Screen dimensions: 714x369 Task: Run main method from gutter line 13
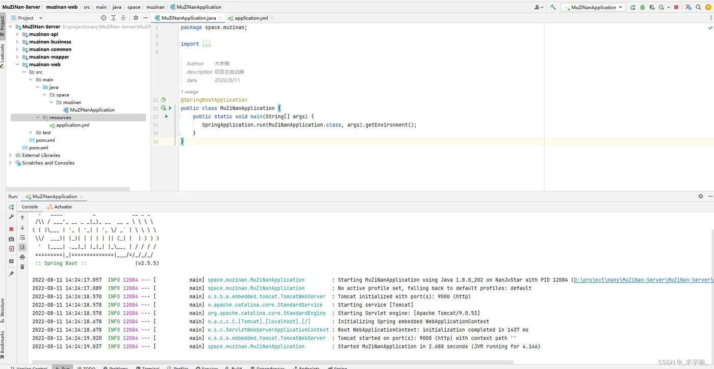click(166, 117)
